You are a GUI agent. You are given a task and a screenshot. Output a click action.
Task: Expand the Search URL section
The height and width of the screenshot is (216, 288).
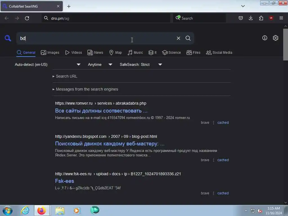tap(65, 76)
